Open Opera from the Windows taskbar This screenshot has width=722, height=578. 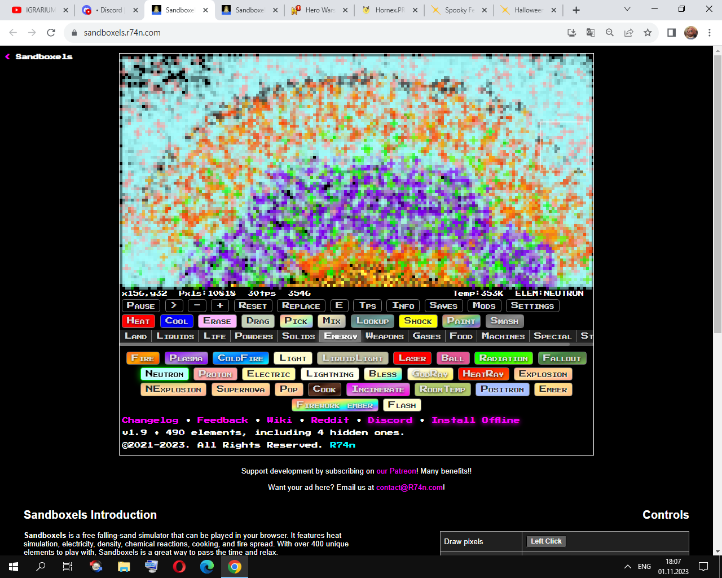[179, 566]
